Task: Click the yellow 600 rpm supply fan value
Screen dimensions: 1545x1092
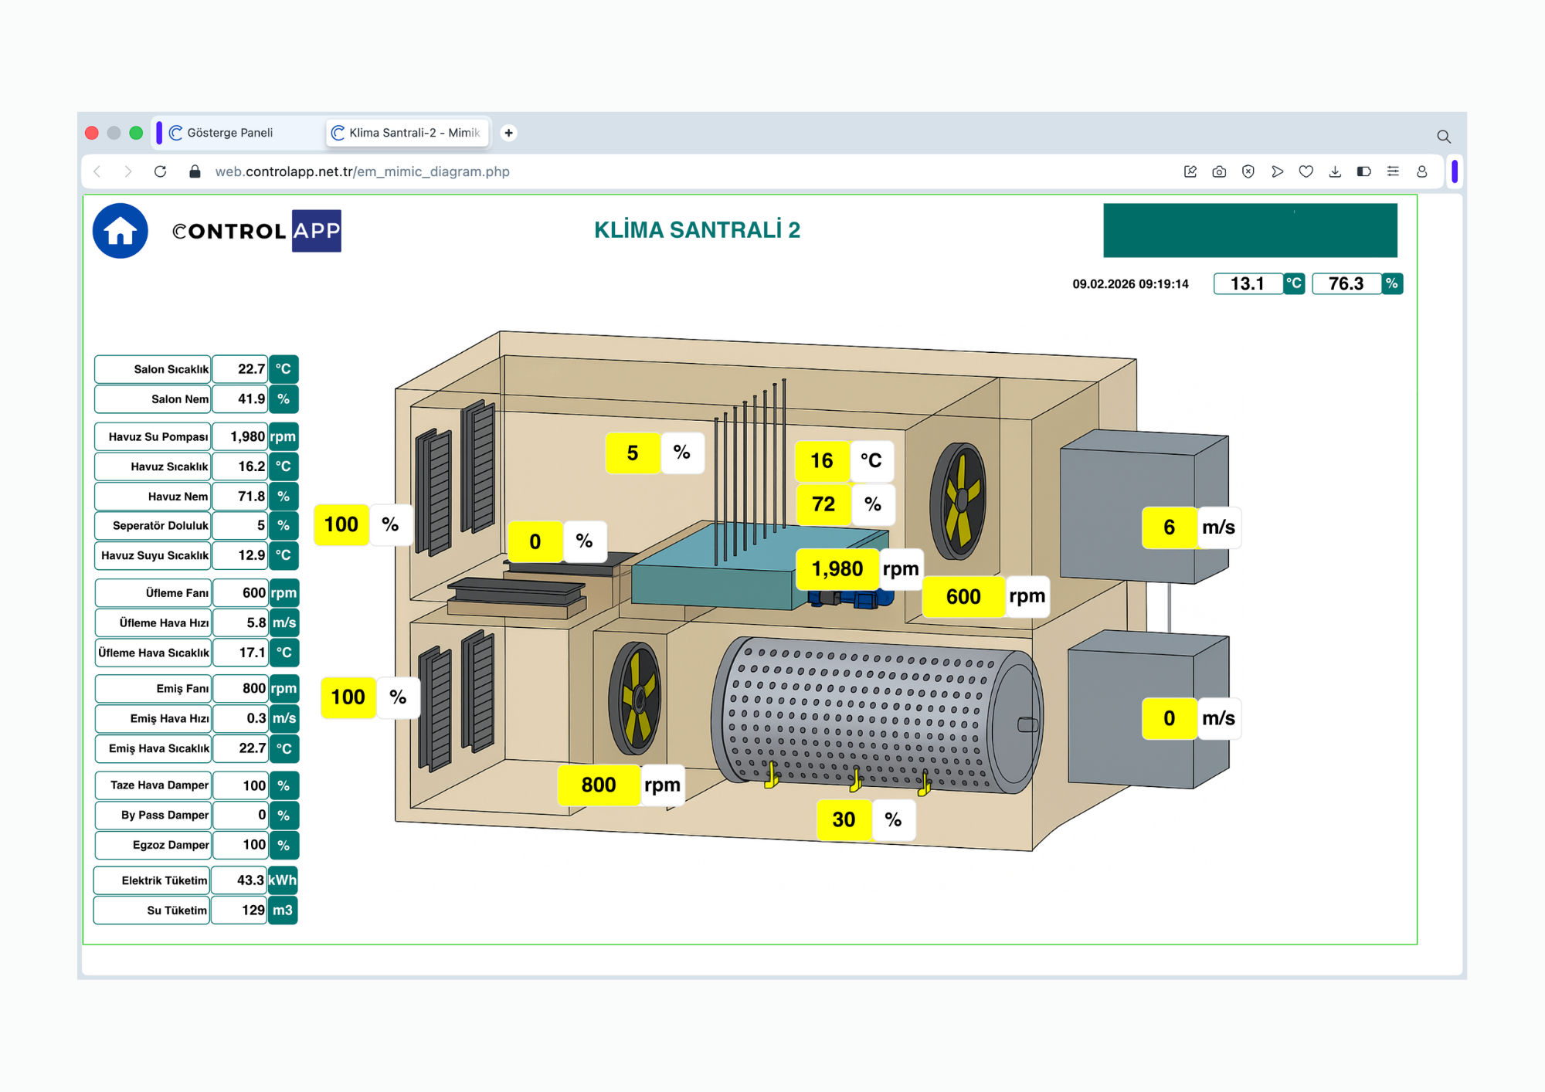Action: click(x=963, y=596)
